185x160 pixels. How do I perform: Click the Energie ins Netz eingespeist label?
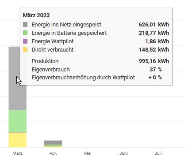(66, 25)
